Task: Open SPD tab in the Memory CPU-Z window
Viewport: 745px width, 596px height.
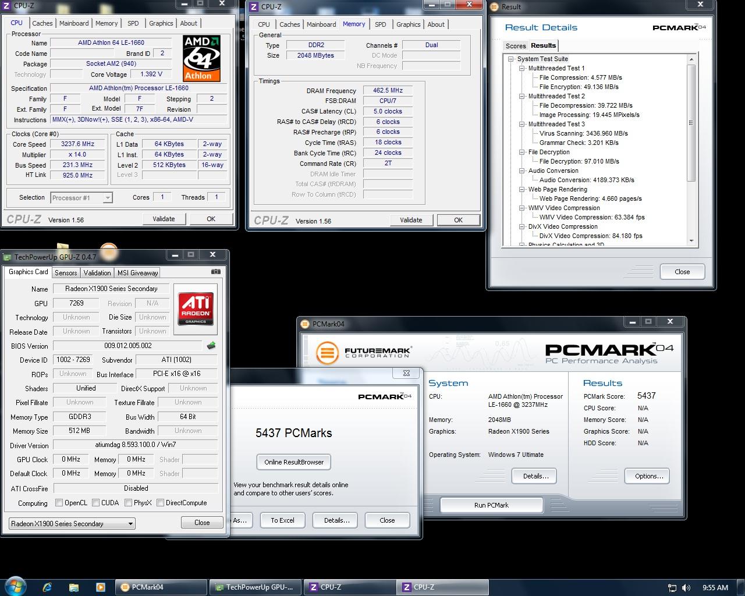Action: 380,24
